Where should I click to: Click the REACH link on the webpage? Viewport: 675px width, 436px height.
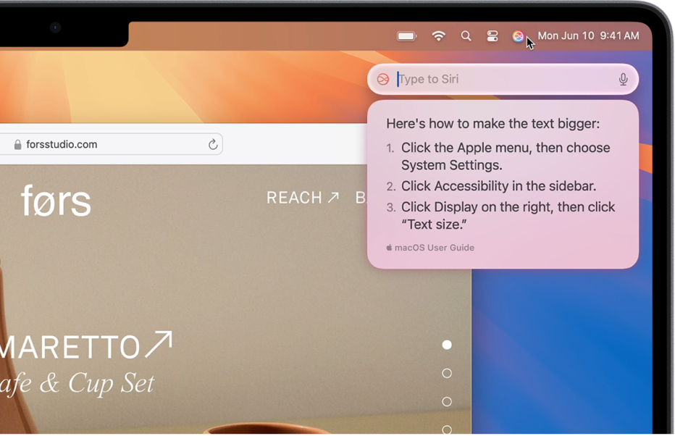(302, 197)
